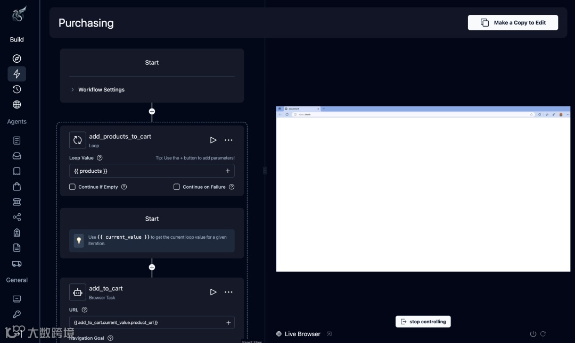Click the Live Browser power icon
This screenshot has height=343, width=575.
pyautogui.click(x=533, y=334)
